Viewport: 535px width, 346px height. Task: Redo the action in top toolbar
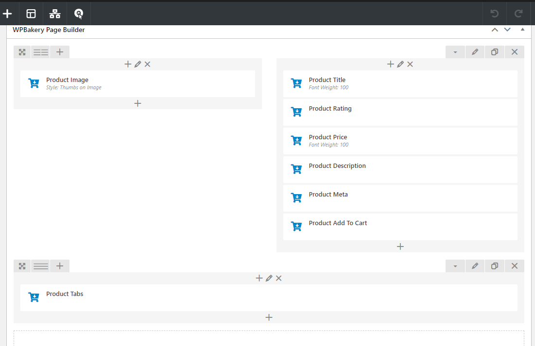point(518,14)
